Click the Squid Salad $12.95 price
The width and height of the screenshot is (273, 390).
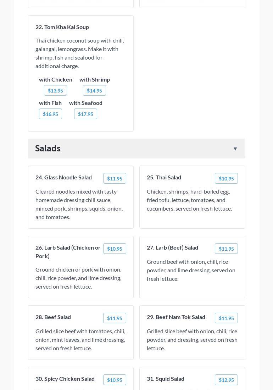226,380
